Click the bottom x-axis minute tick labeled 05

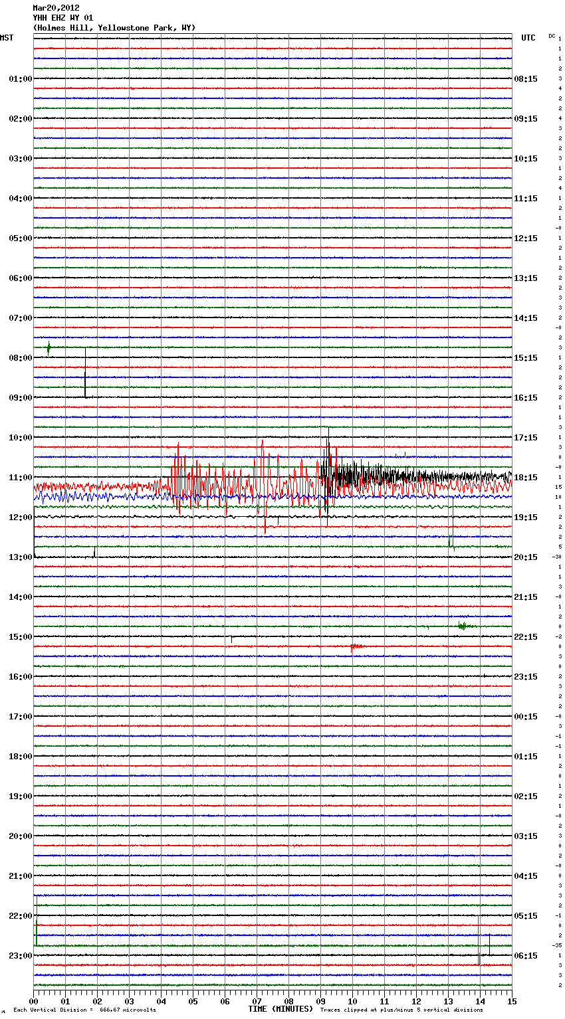click(193, 1001)
